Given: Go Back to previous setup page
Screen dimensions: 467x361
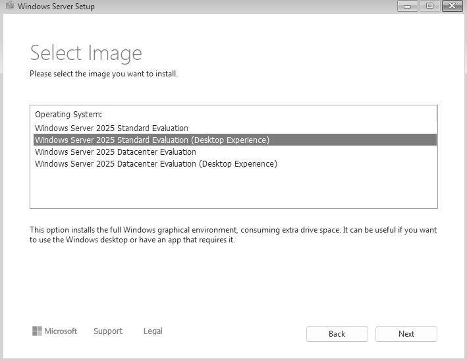Looking at the screenshot, I should pos(337,333).
